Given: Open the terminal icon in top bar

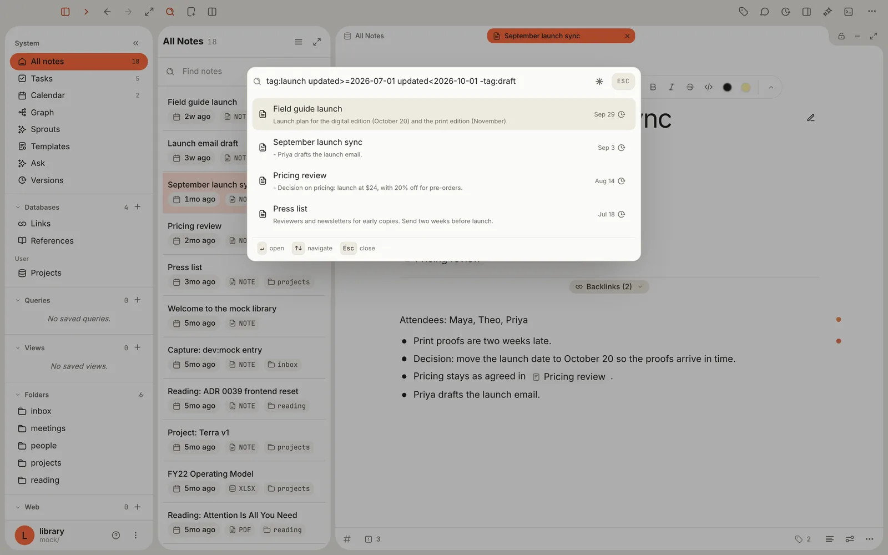Looking at the screenshot, I should (849, 12).
